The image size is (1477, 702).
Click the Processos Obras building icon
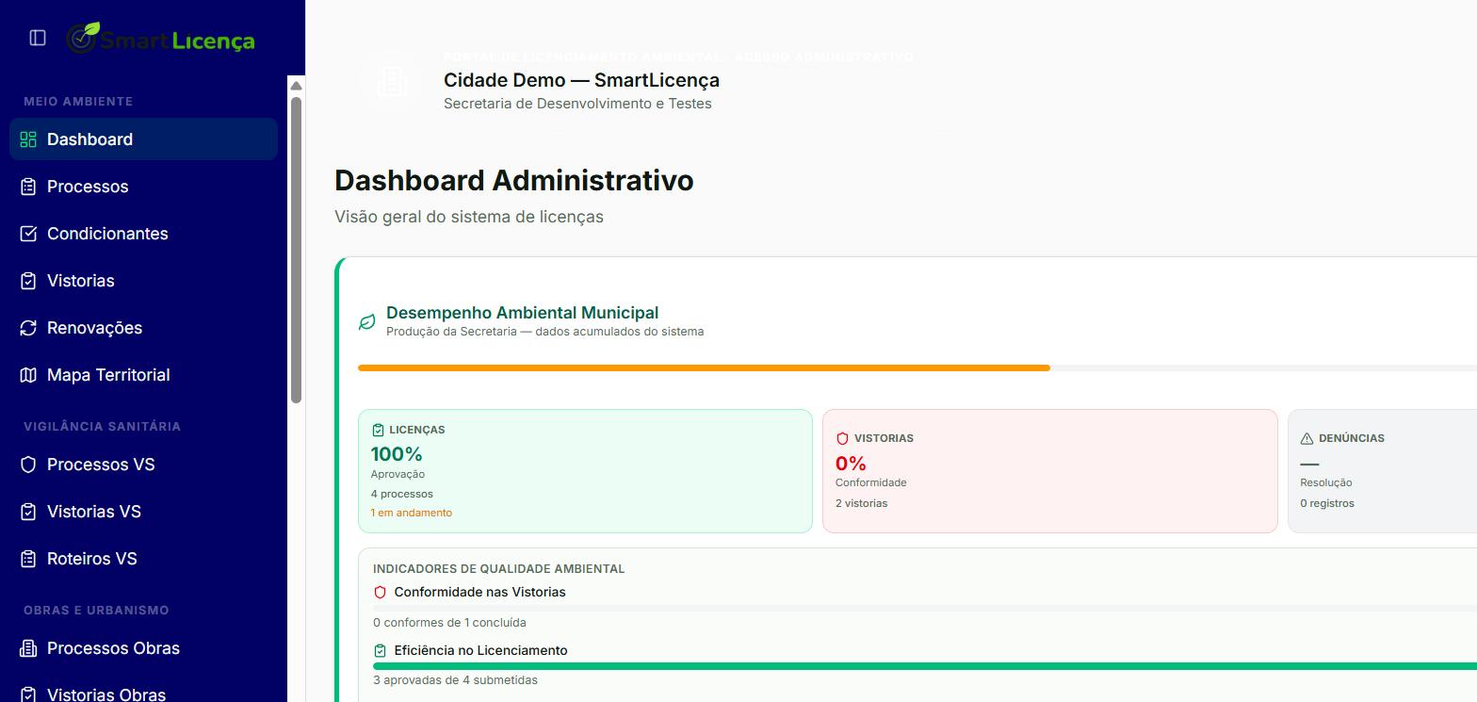coord(28,648)
